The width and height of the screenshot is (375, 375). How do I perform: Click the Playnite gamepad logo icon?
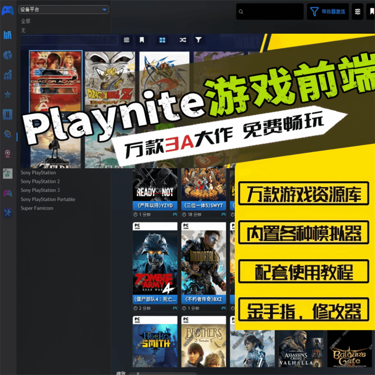tap(7, 10)
